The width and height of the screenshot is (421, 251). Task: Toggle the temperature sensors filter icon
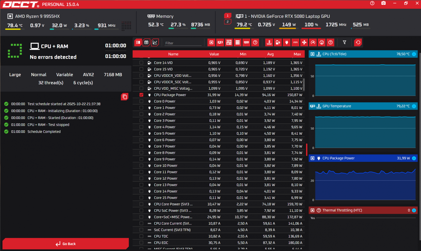(269, 42)
